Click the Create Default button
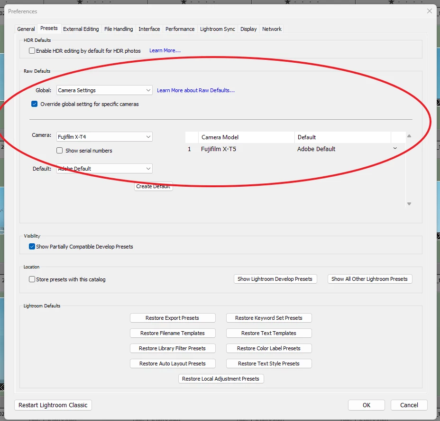The image size is (440, 421). [x=153, y=186]
